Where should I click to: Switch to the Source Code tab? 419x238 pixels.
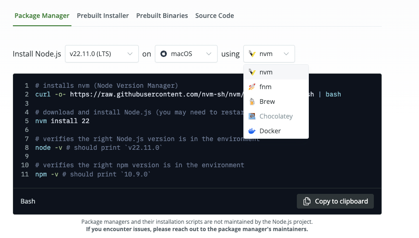(215, 16)
